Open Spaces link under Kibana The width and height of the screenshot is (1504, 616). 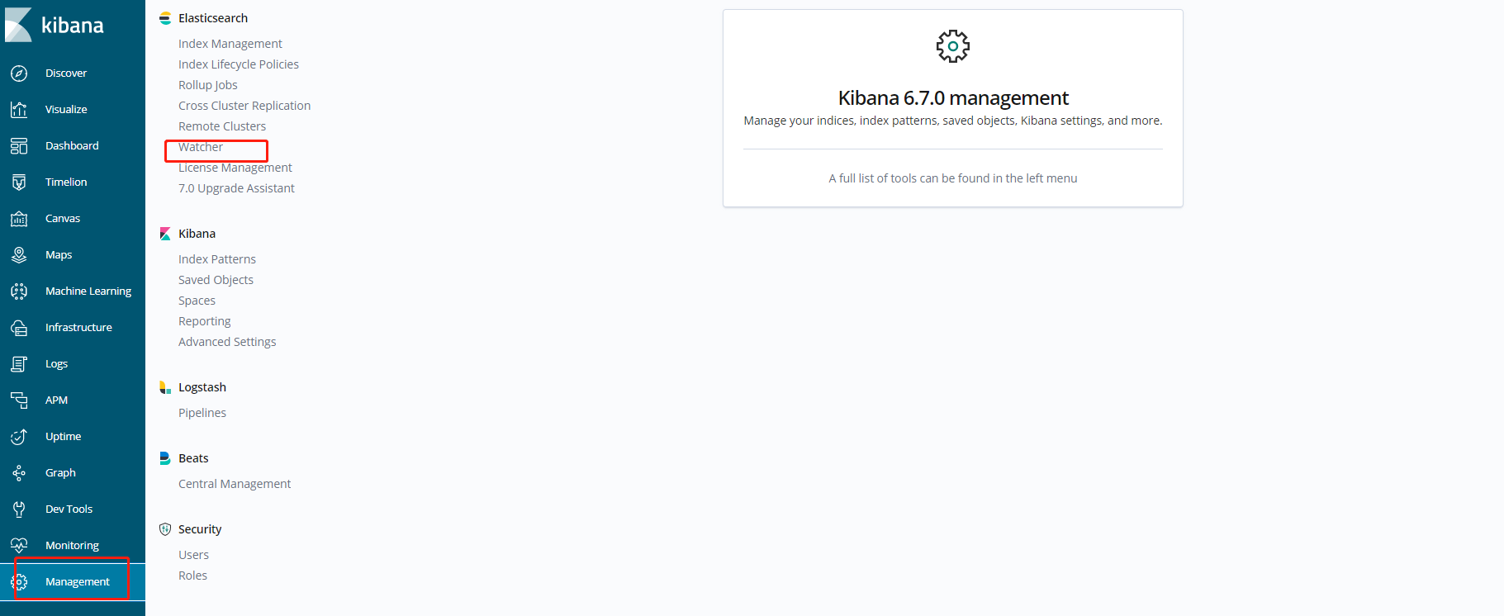pos(197,301)
